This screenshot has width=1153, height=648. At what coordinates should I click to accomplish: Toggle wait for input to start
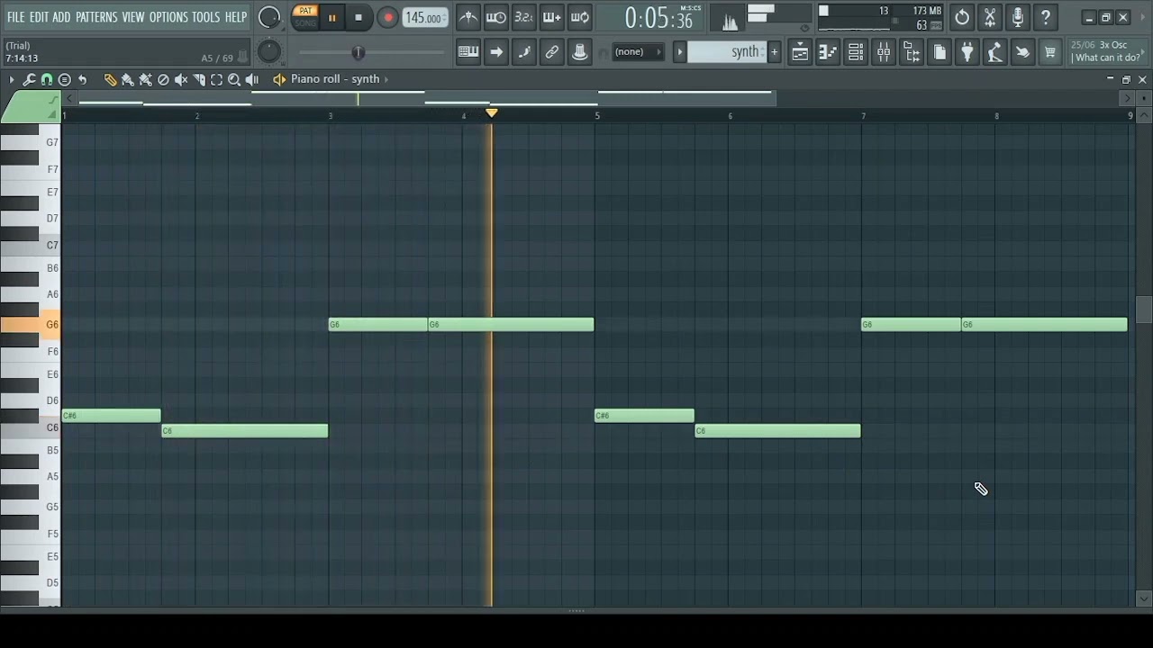click(x=495, y=18)
